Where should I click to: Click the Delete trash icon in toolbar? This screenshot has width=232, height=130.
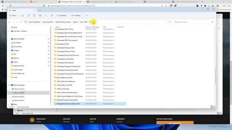[51, 16]
